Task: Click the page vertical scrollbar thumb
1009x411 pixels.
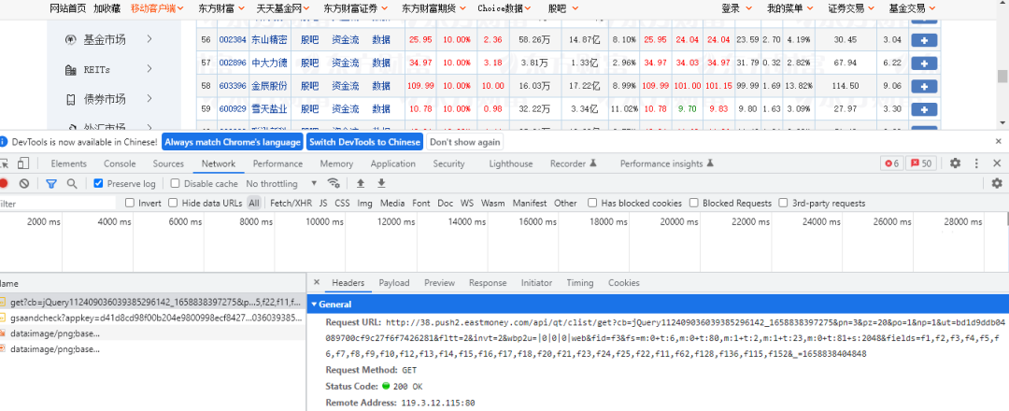Action: tap(1002, 76)
